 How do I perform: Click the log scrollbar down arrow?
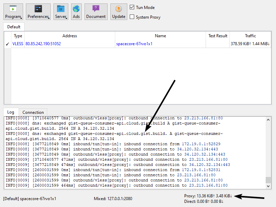(x=268, y=186)
